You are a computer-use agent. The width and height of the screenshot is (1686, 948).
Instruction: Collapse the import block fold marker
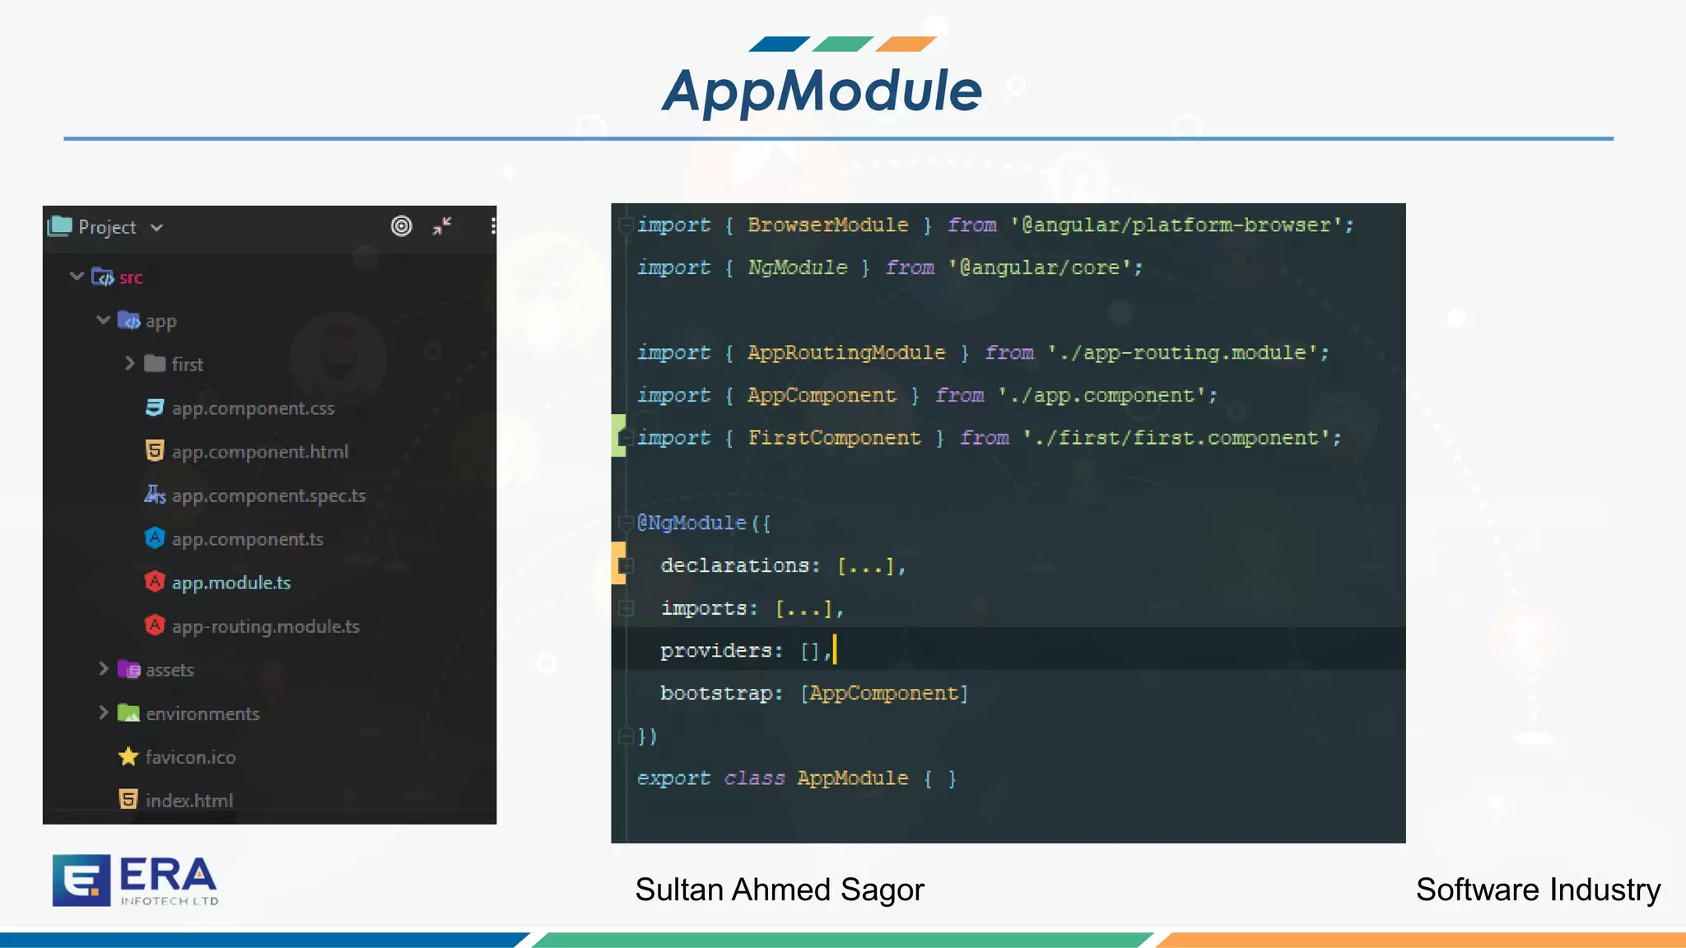pos(626,225)
